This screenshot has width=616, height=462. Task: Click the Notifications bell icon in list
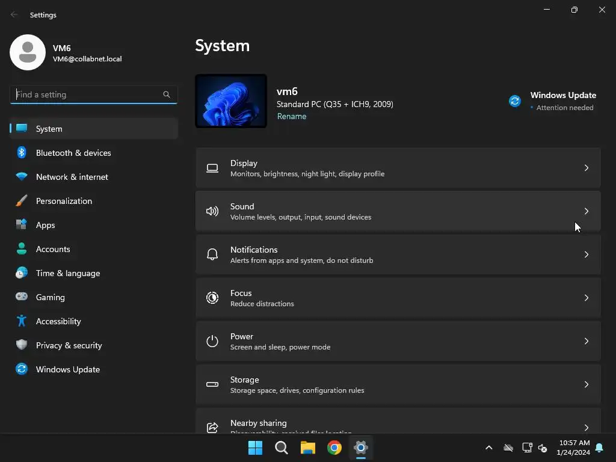point(212,254)
